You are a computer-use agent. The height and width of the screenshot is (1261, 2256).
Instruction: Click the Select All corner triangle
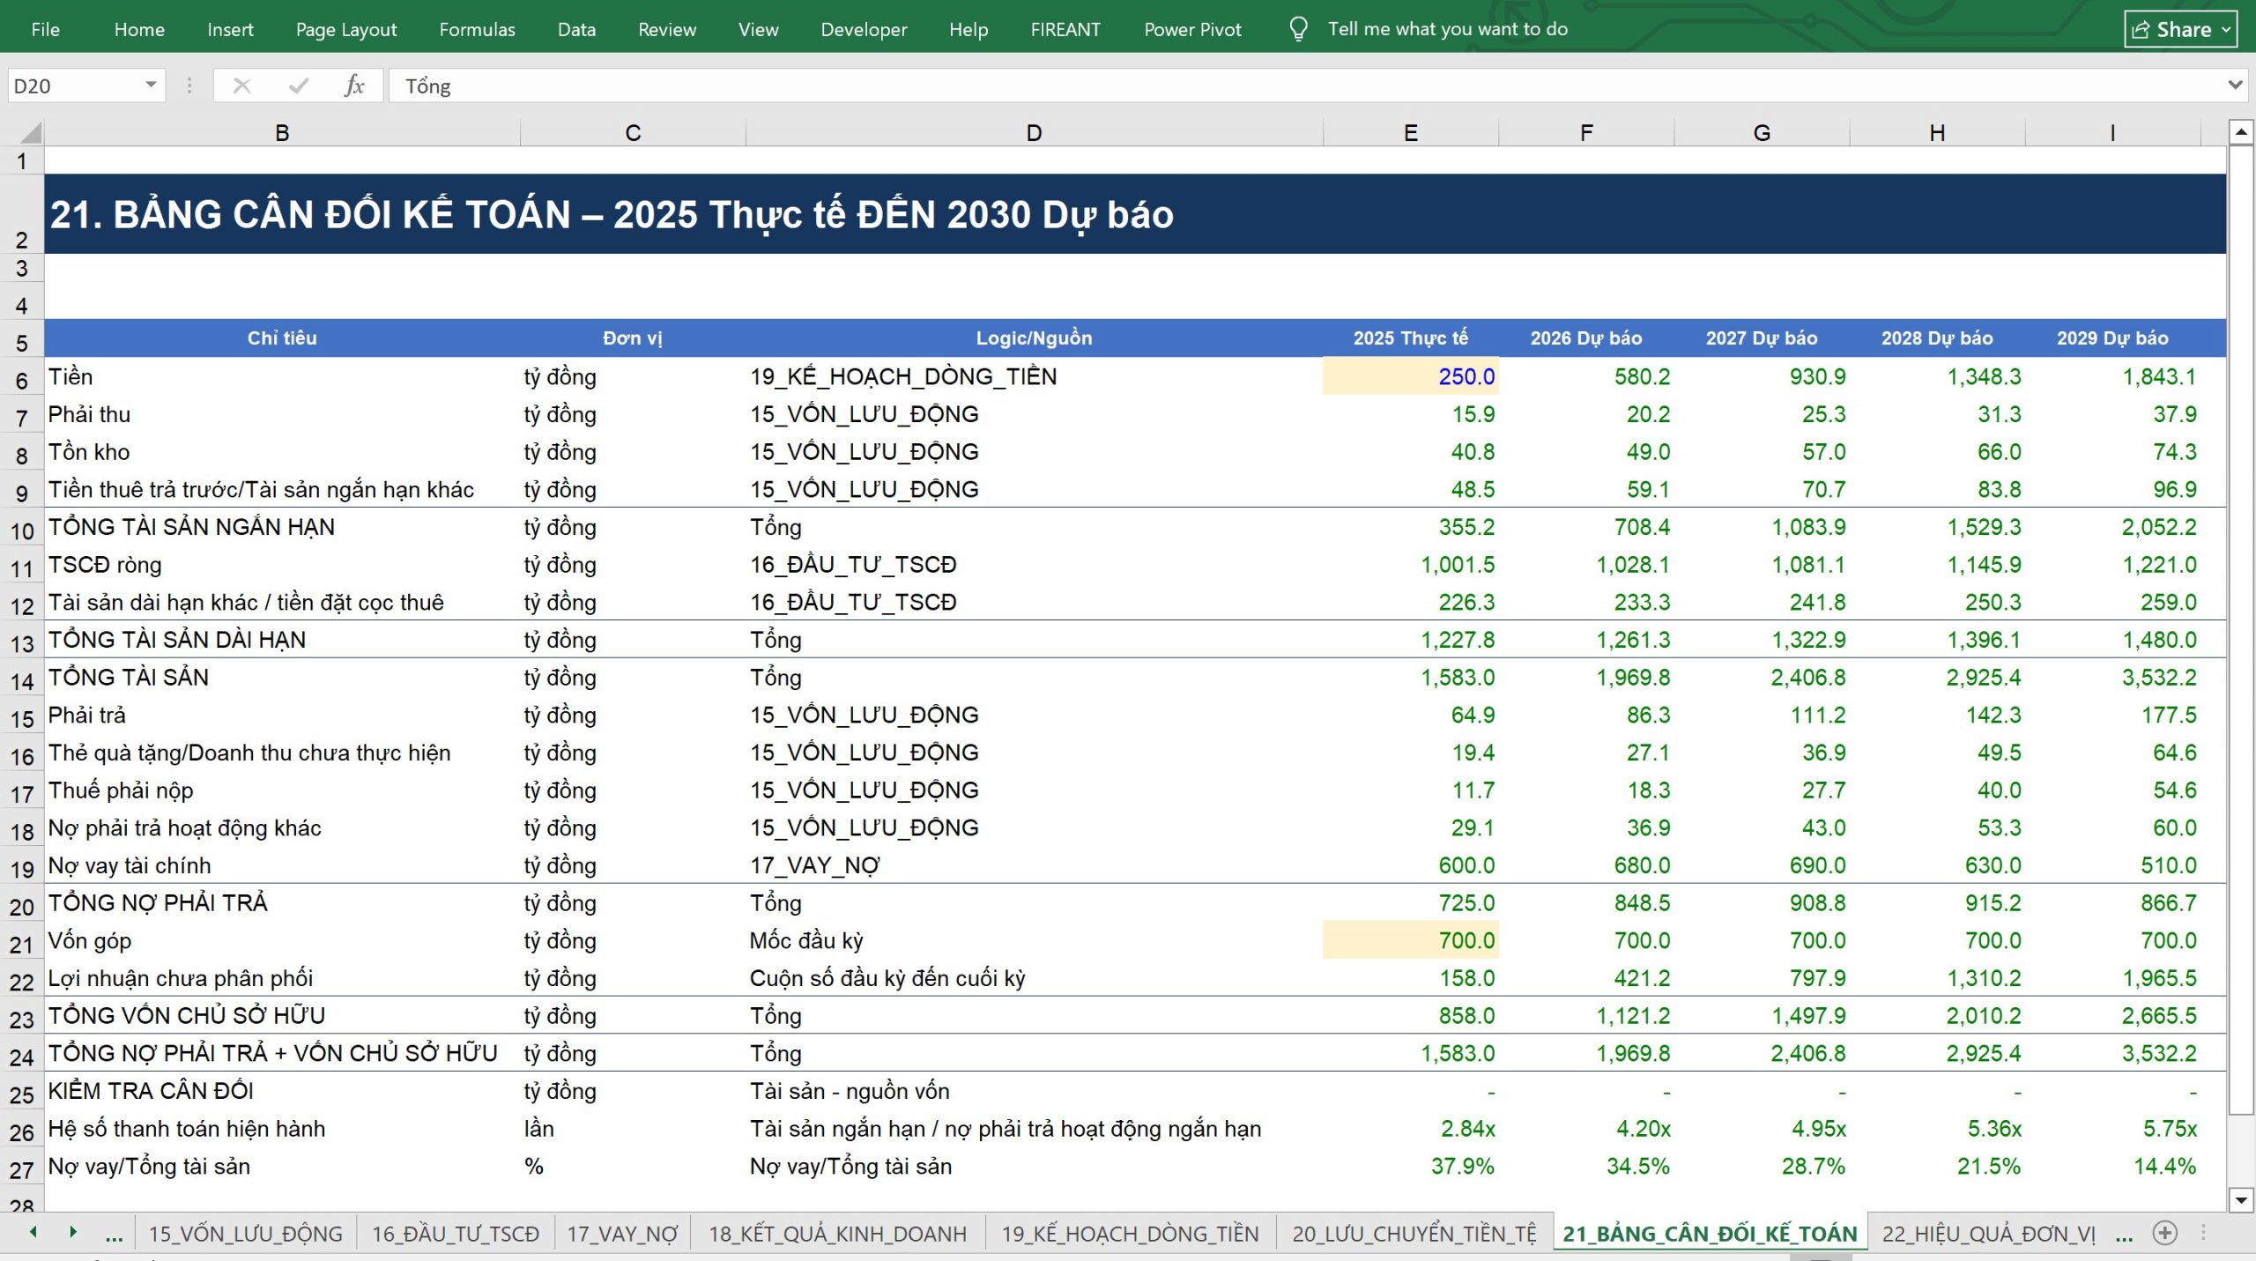click(30, 133)
